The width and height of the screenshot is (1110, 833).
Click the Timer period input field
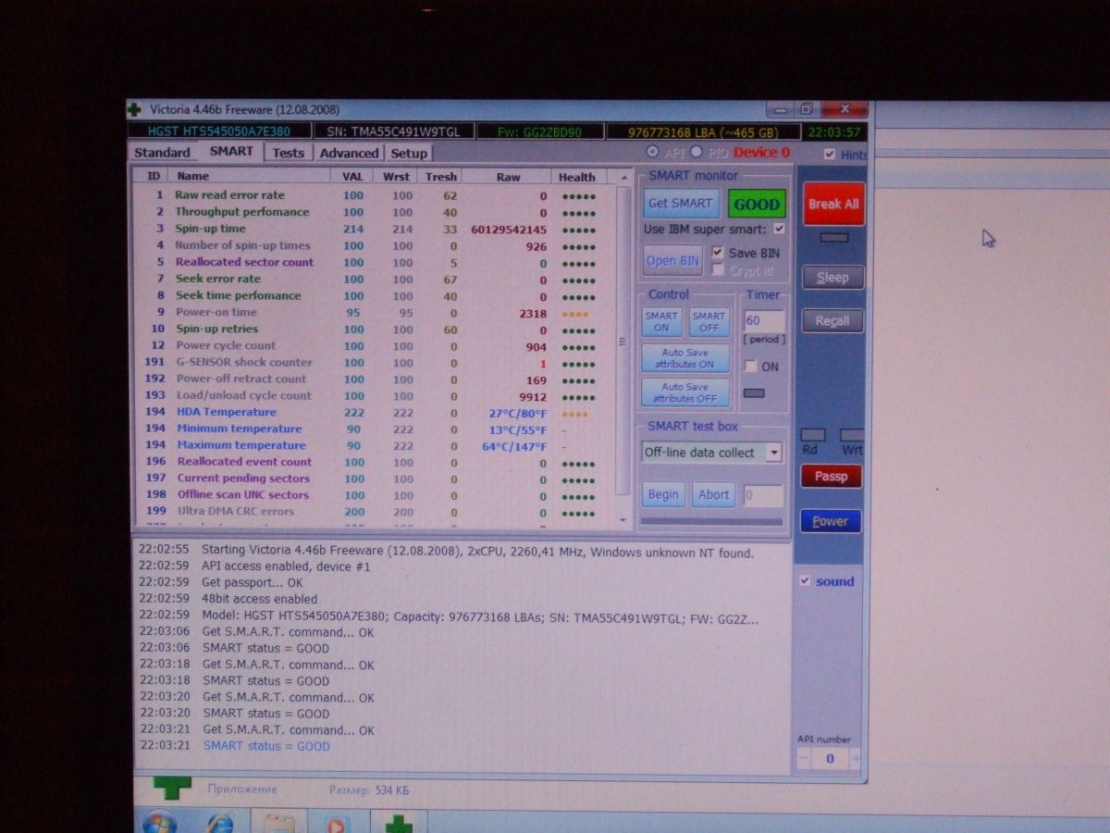(x=764, y=321)
